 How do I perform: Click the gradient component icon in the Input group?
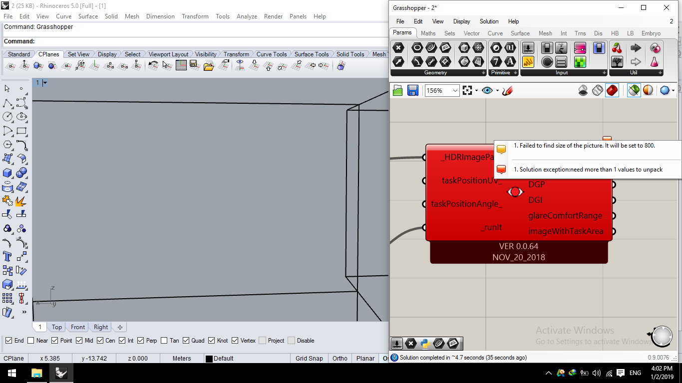580,48
